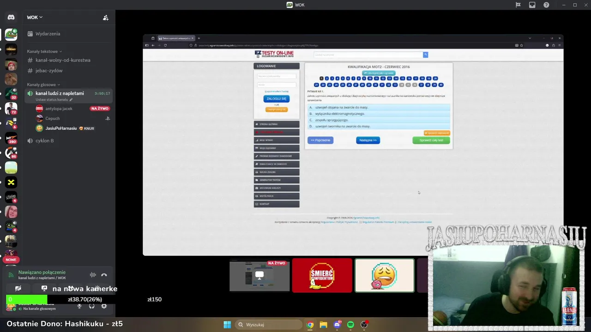Select answer C zespołu sprzęgającego

pos(379,120)
